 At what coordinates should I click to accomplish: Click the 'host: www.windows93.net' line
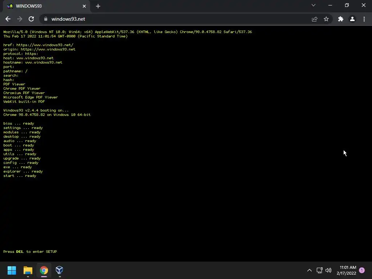[x=28, y=58]
